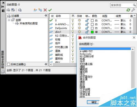The image size is (137, 107).
Task: Click scroll-up arrow of target layer list
Action: pos(133,49)
